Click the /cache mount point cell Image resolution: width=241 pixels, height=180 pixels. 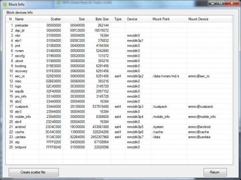click(x=158, y=132)
